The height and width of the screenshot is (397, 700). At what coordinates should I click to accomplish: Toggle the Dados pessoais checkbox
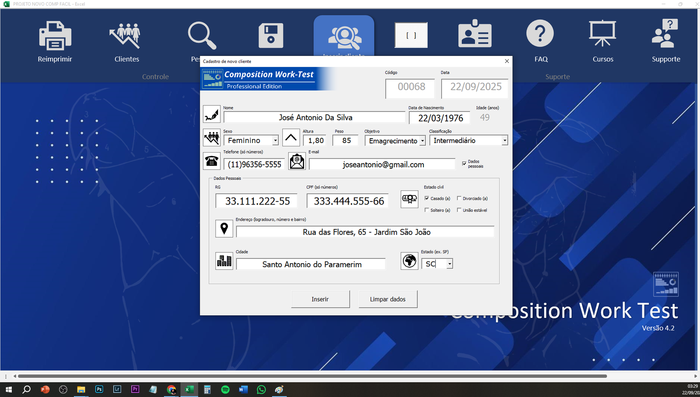click(x=464, y=164)
